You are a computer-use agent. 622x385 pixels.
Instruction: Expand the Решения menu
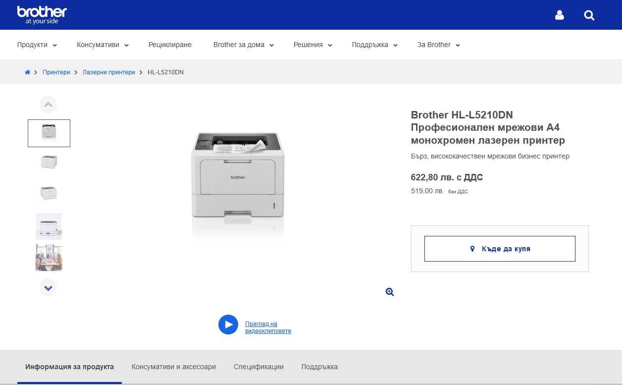pos(313,45)
